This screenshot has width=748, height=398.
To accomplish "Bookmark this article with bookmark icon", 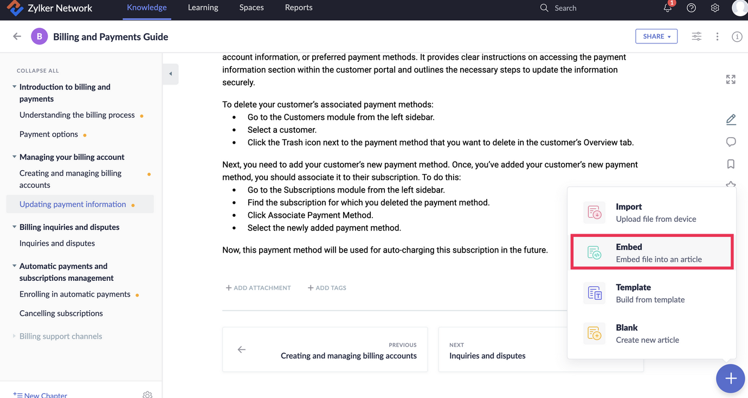I will click(731, 164).
